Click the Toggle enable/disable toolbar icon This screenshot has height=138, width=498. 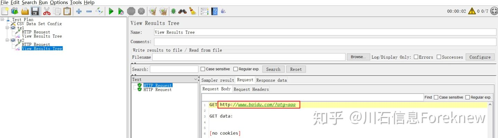point(99,11)
